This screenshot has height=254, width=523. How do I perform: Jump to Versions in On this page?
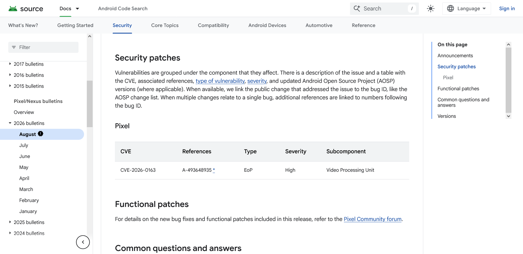(447, 116)
